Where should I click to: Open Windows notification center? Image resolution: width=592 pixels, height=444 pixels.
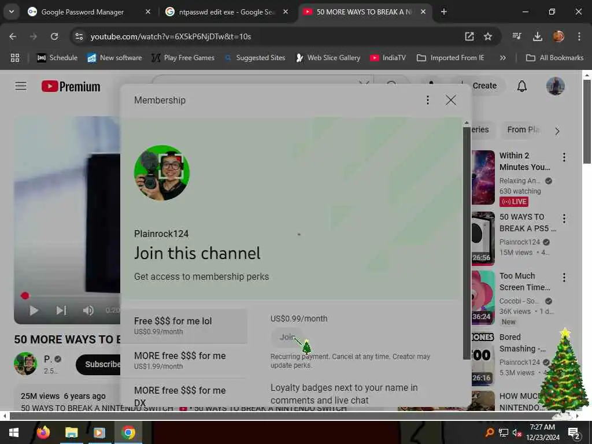click(x=574, y=433)
